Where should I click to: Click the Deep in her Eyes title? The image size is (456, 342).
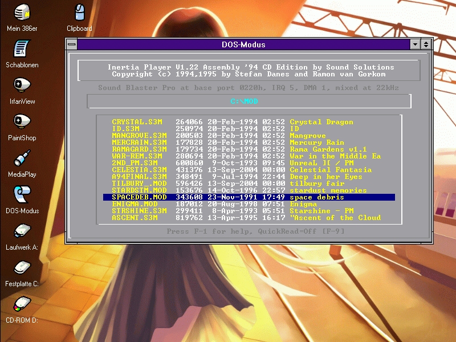326,177
